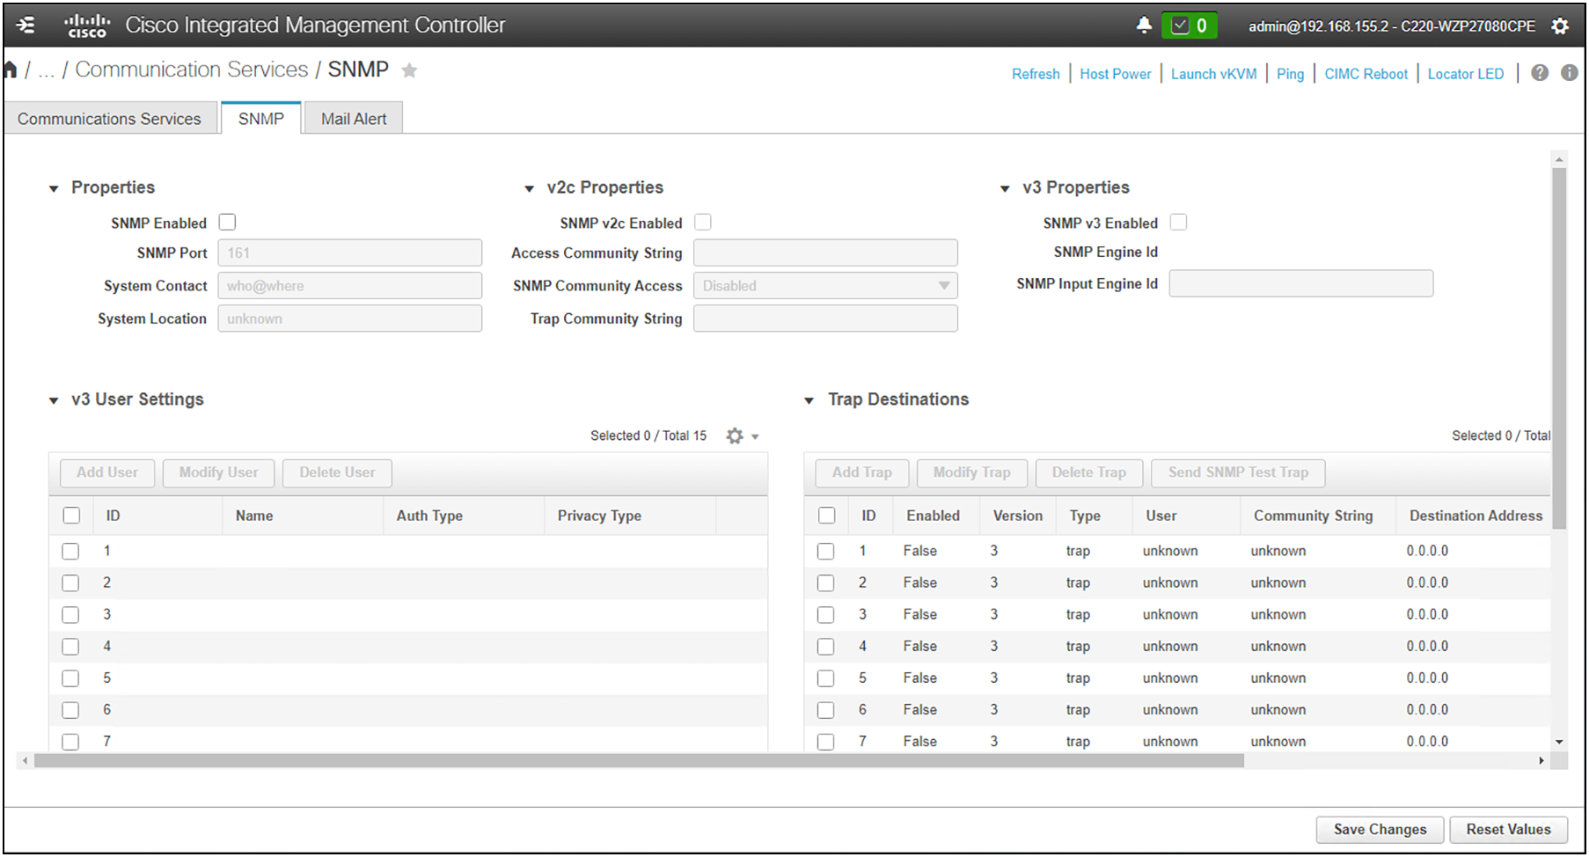
Task: Collapse the v2c Properties section
Action: click(x=529, y=189)
